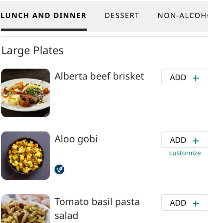Image resolution: width=208 pixels, height=223 pixels.
Task: Open the Alberta beef brisket photo
Action: [26, 93]
